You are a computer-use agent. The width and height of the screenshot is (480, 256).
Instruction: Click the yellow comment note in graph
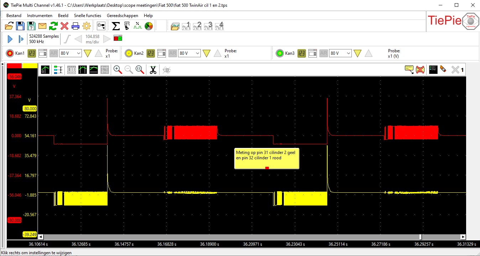266,158
